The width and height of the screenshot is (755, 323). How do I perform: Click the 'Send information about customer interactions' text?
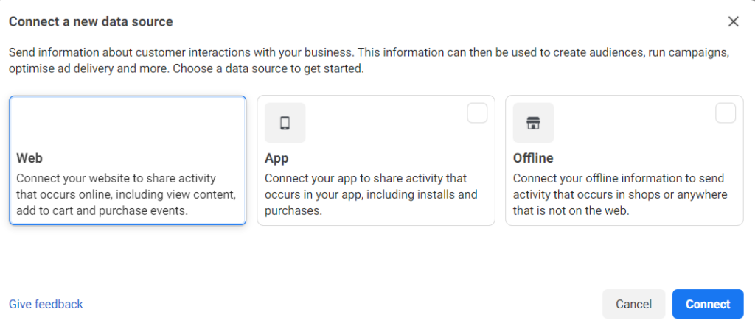pos(184,54)
